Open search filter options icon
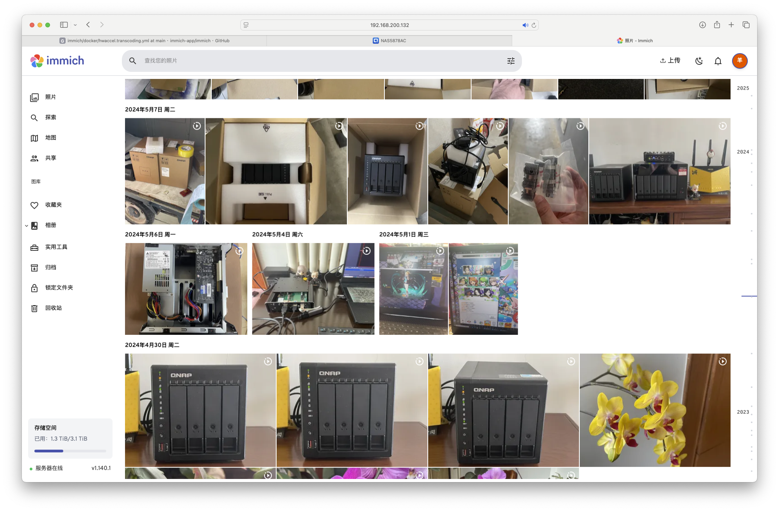The height and width of the screenshot is (511, 779). [511, 61]
